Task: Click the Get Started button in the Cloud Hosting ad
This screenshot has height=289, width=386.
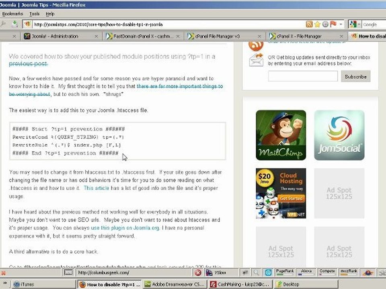Action: pos(291,198)
